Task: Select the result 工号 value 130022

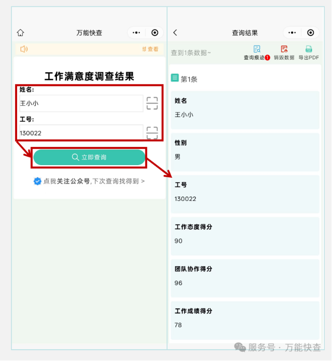Action: (185, 199)
